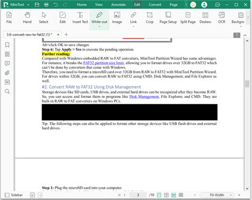Open Page Setup

coord(168,18)
